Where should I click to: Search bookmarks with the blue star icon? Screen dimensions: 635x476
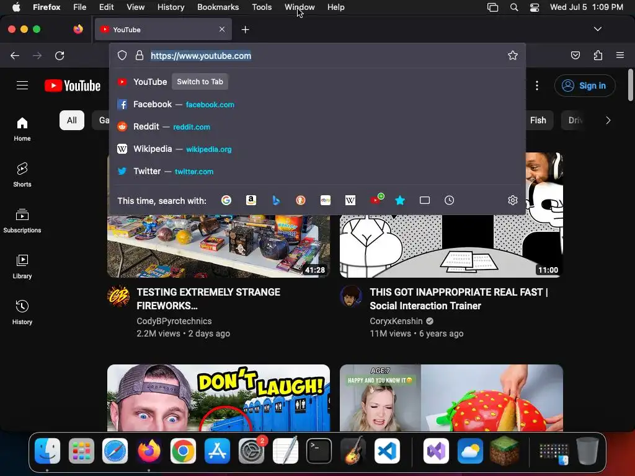[x=400, y=200]
